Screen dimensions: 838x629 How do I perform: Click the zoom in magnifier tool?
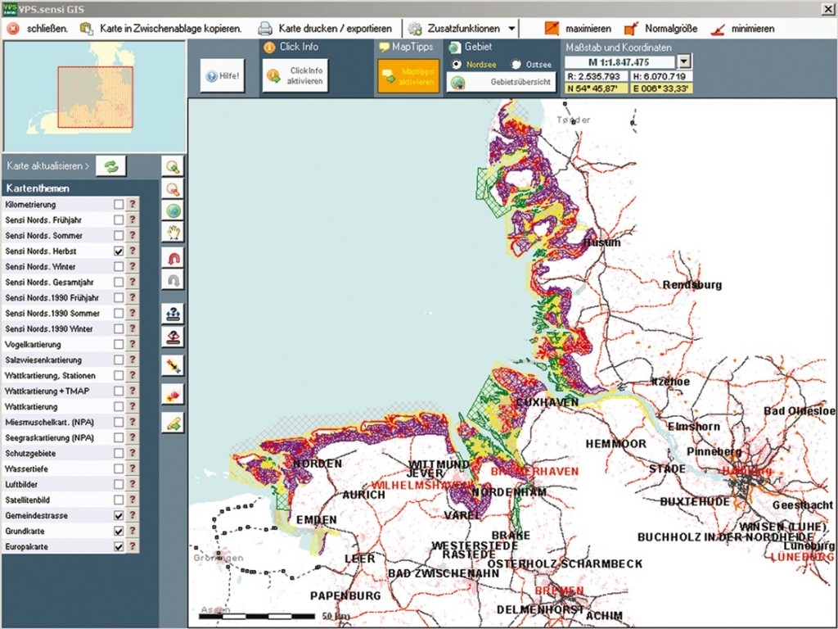coord(173,167)
